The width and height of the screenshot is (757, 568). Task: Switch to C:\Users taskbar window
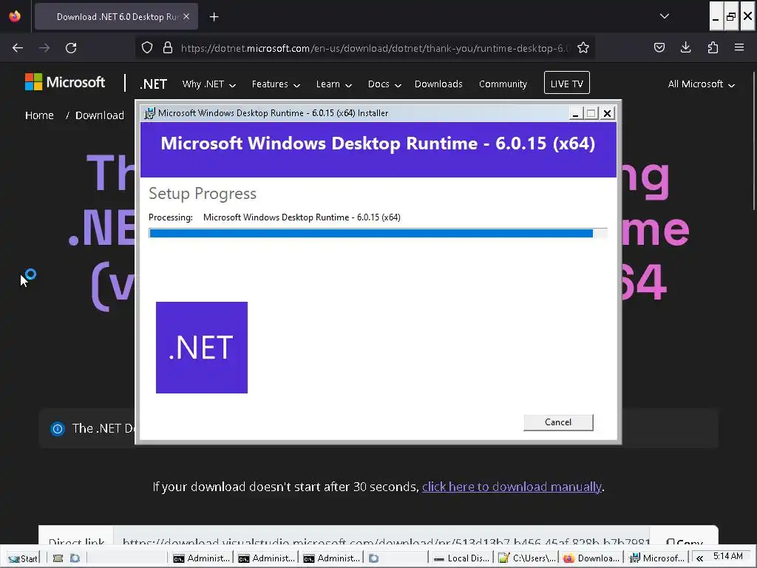click(526, 558)
